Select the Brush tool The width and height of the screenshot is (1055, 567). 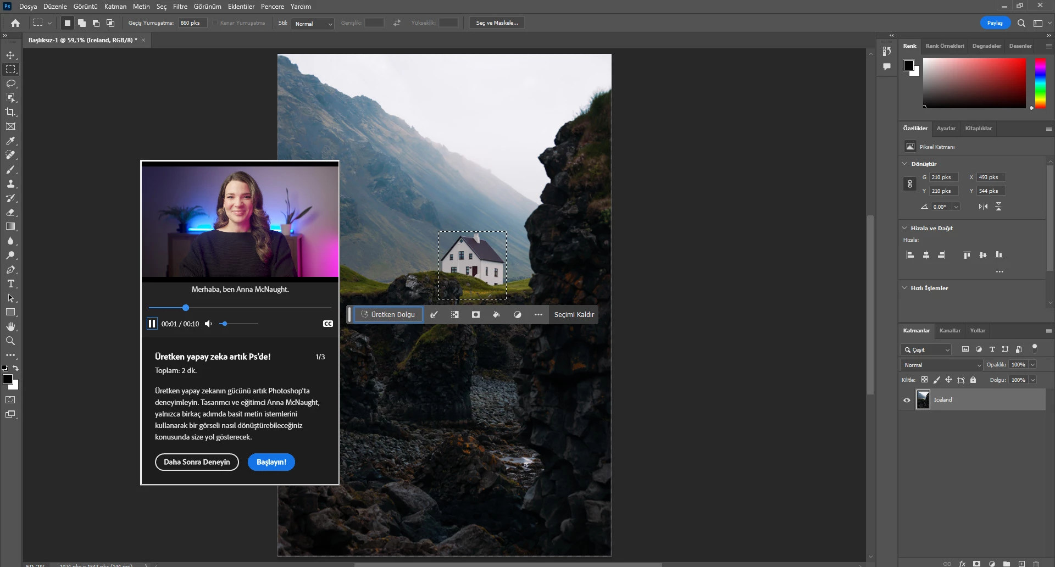10,169
